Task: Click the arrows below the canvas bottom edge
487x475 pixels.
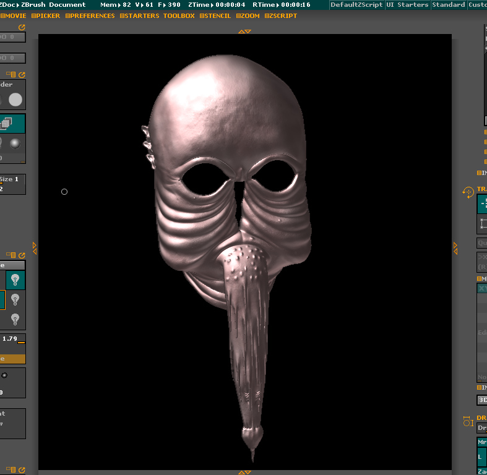Action: tap(245, 472)
